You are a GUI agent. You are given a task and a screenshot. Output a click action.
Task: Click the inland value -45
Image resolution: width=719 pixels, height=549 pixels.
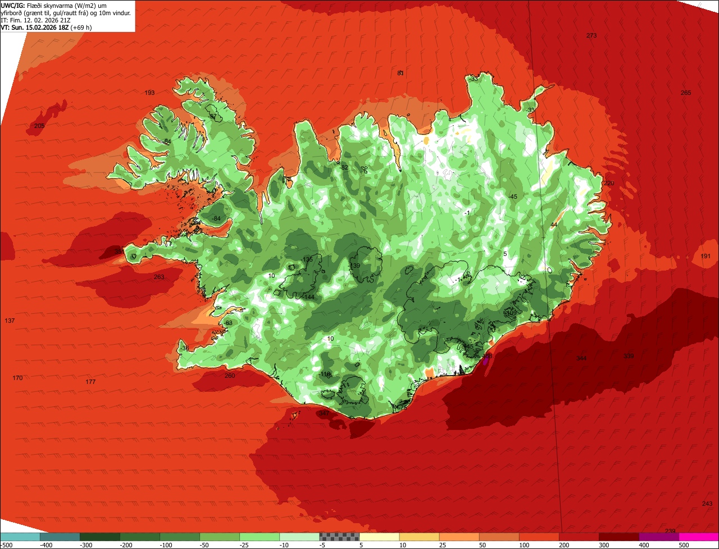pos(512,196)
